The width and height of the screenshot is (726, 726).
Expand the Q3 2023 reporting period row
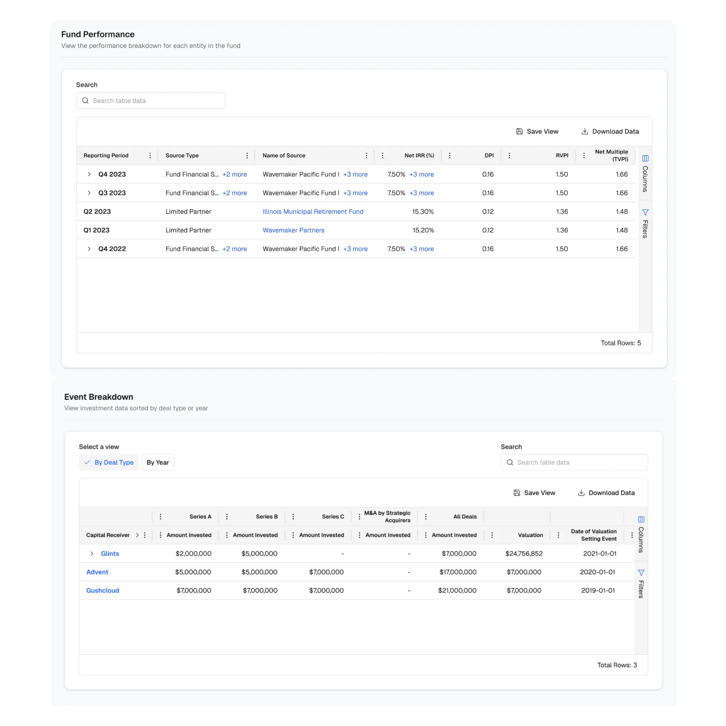89,193
